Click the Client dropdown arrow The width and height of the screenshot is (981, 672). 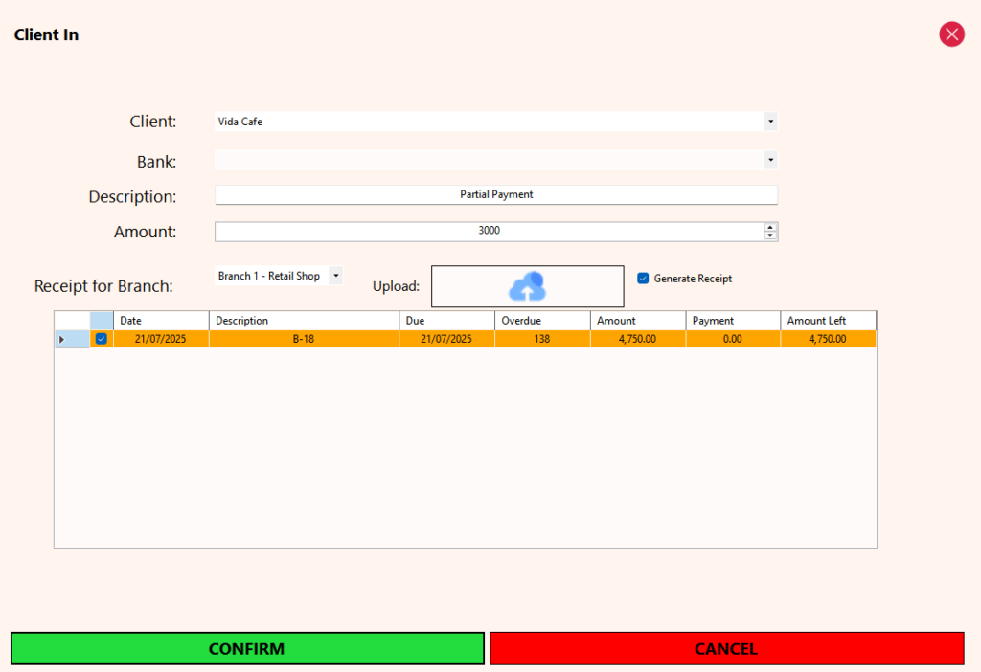click(770, 122)
